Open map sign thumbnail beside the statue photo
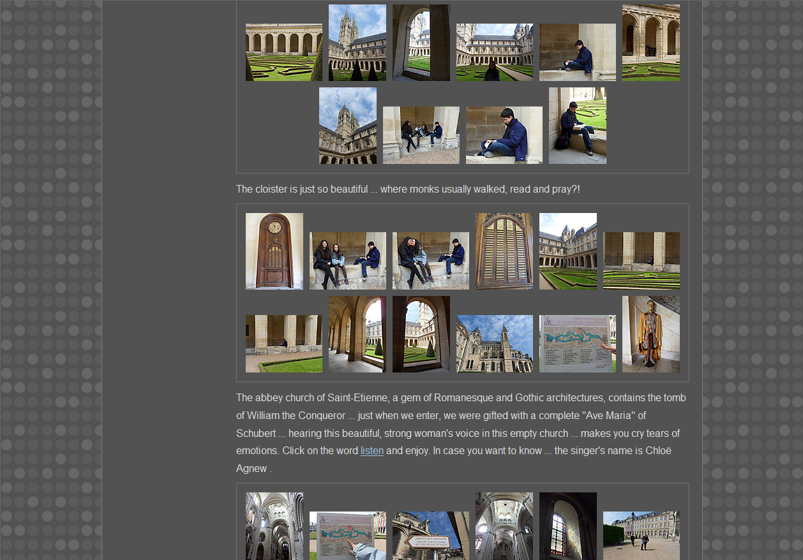 577,343
